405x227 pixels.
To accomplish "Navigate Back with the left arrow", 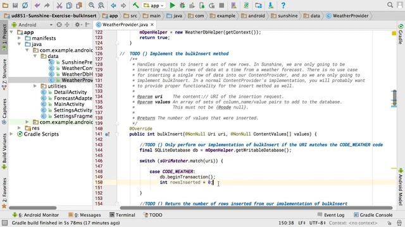I will [x=113, y=5].
